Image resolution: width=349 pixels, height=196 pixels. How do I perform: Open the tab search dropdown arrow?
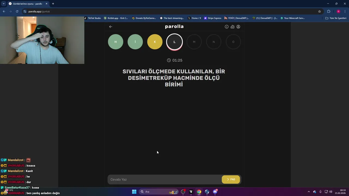pyautogui.click(x=4, y=4)
